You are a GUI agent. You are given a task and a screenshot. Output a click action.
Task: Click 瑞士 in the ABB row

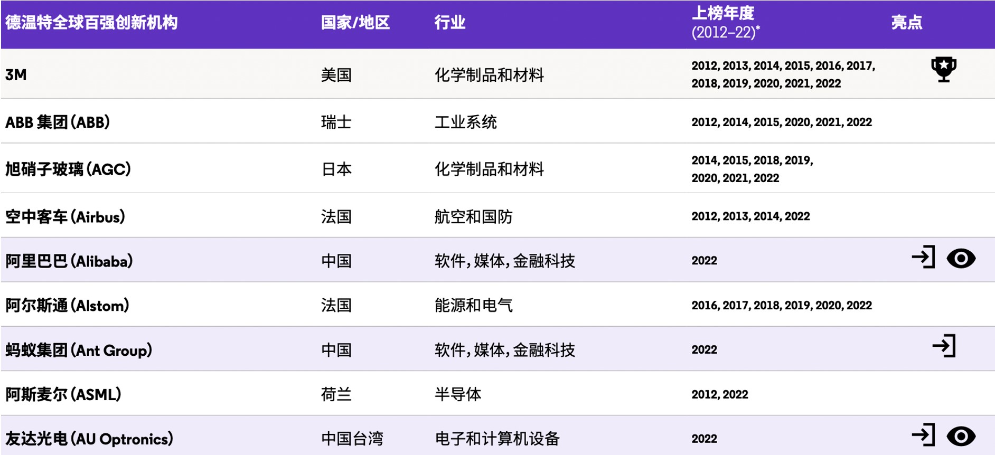[x=336, y=122]
